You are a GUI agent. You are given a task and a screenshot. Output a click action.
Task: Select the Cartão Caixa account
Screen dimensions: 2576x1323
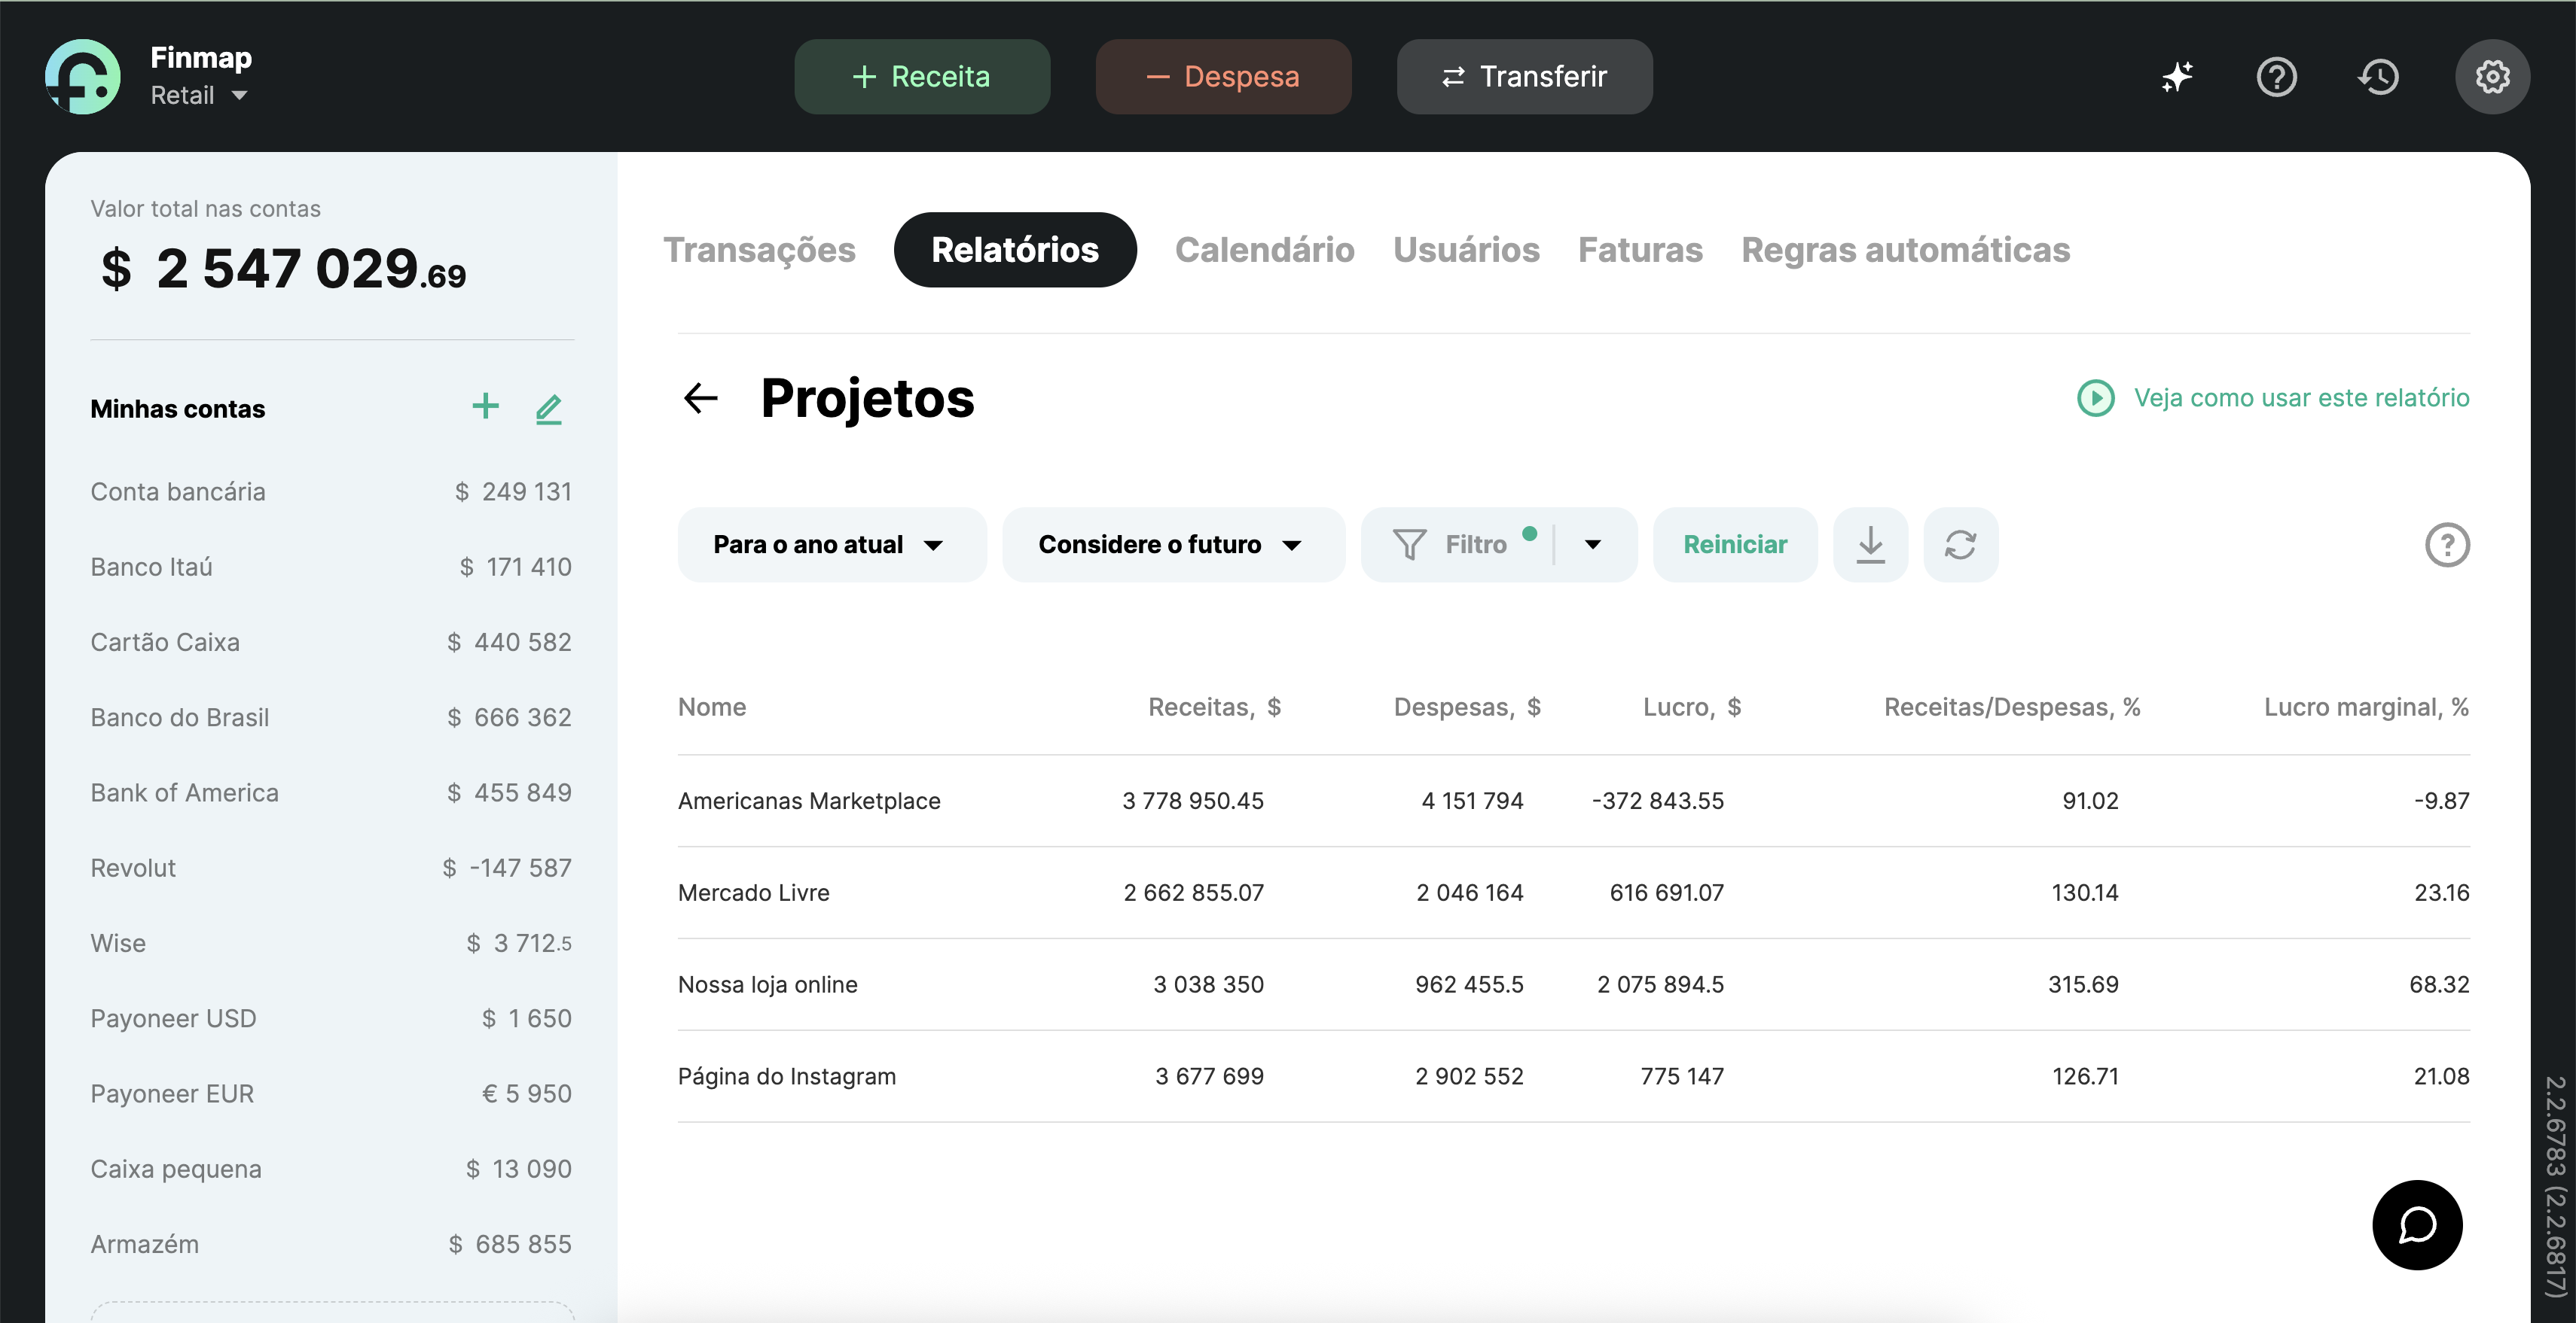[331, 641]
